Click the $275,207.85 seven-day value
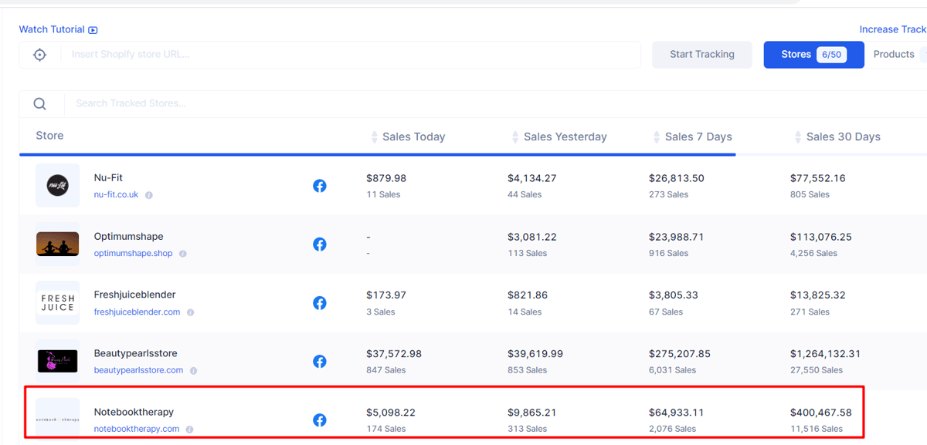The image size is (927, 445). coord(680,354)
